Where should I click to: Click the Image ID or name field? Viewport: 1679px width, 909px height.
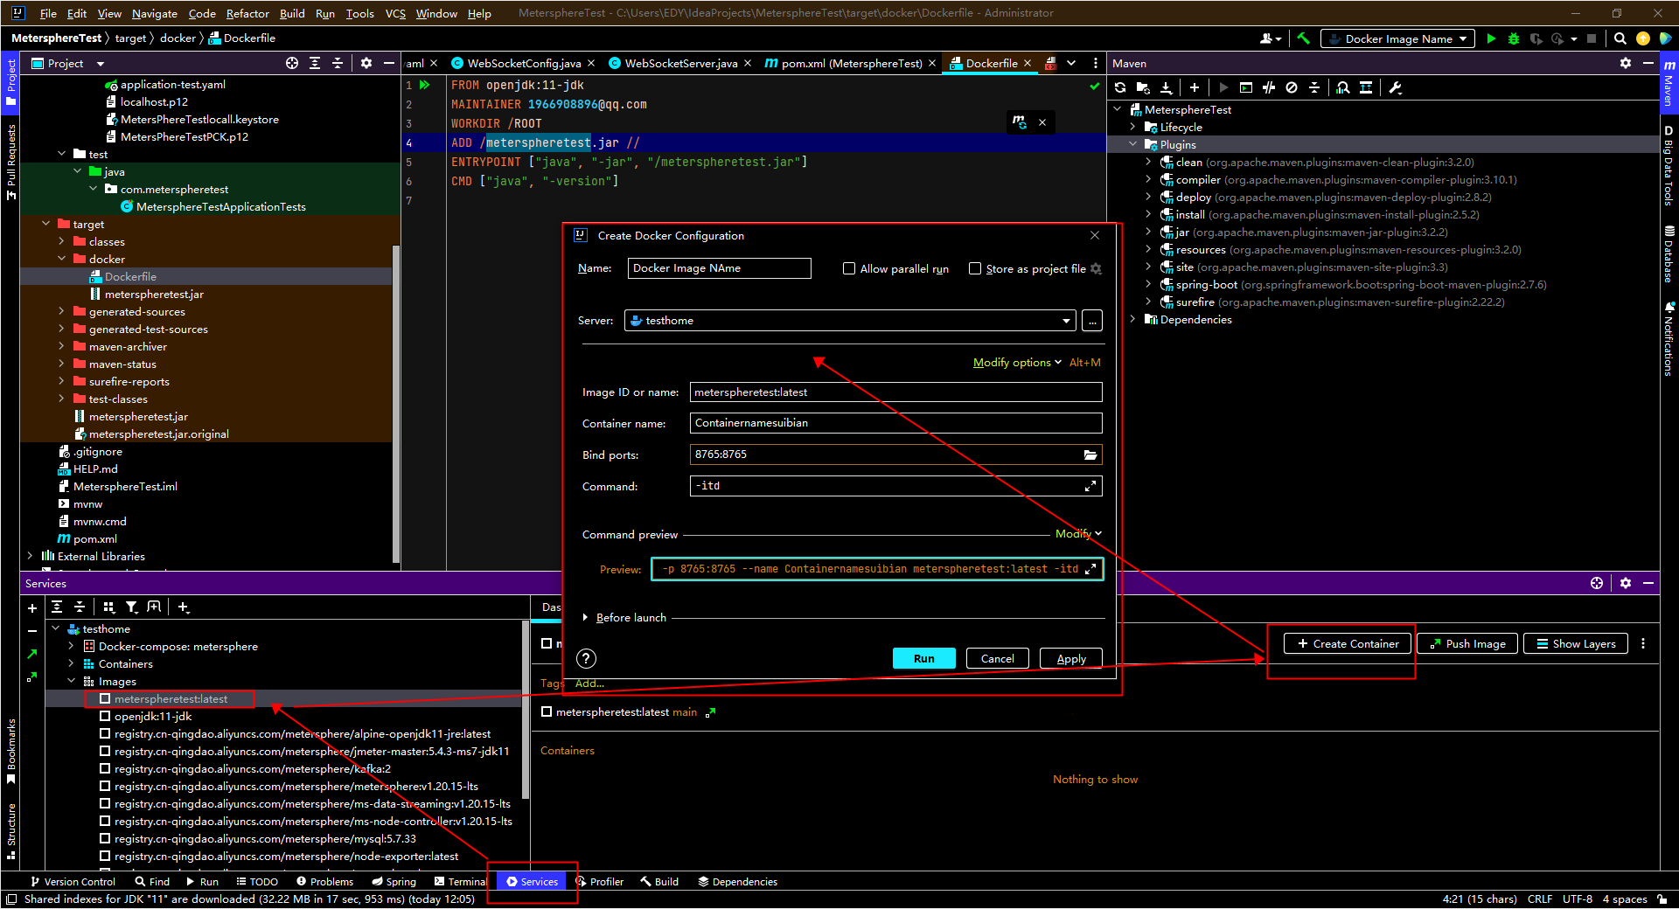pyautogui.click(x=895, y=392)
